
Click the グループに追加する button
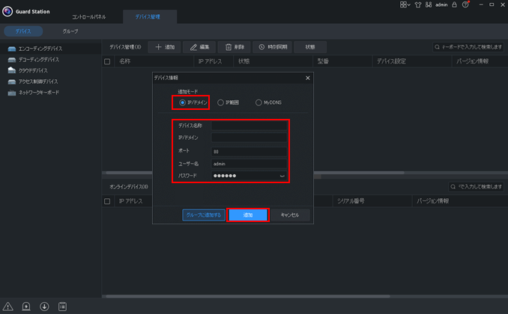tap(203, 215)
